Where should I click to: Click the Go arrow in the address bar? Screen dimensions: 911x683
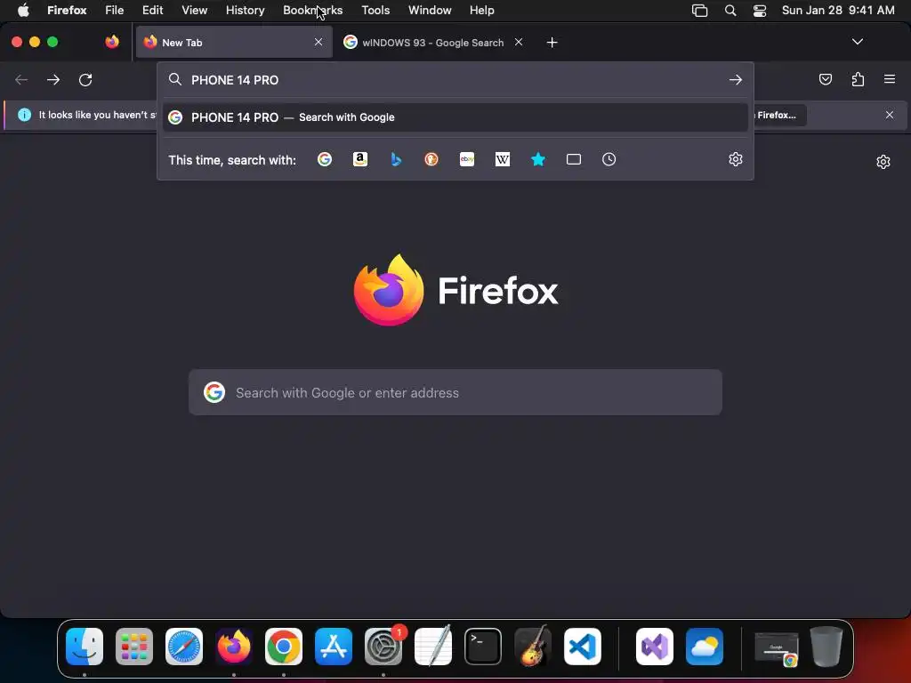(x=736, y=79)
